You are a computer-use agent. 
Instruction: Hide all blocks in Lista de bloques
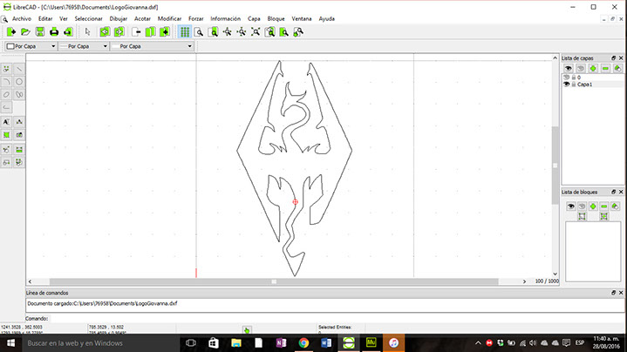[582, 206]
